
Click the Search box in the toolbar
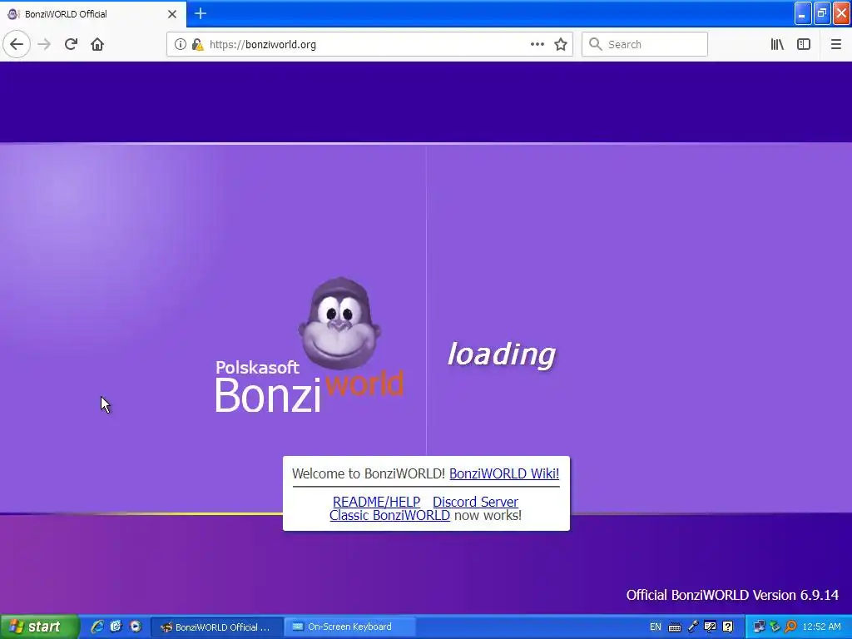coord(645,45)
